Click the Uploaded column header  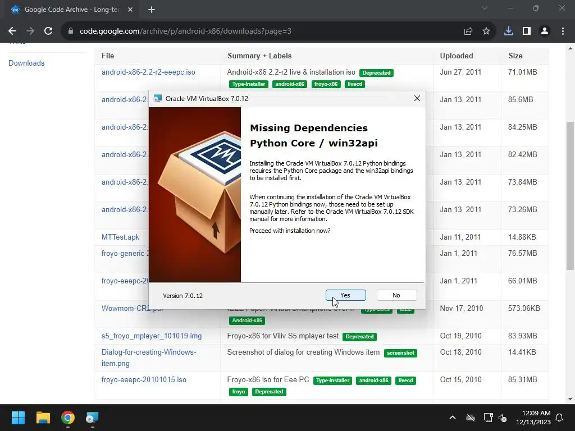[x=456, y=56]
